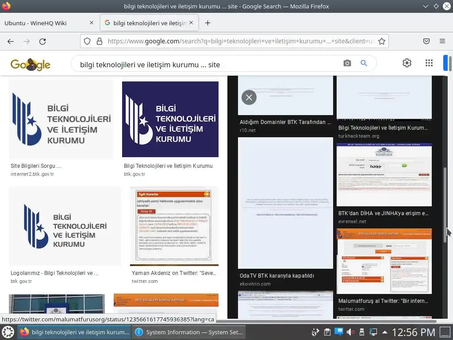The image size is (453, 340).
Task: Click the page vertical scrollbar thumb
Action: (450, 63)
